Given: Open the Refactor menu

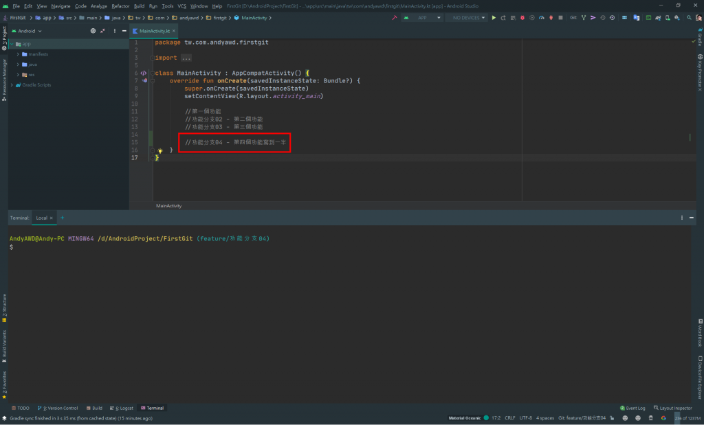Looking at the screenshot, I should [120, 6].
